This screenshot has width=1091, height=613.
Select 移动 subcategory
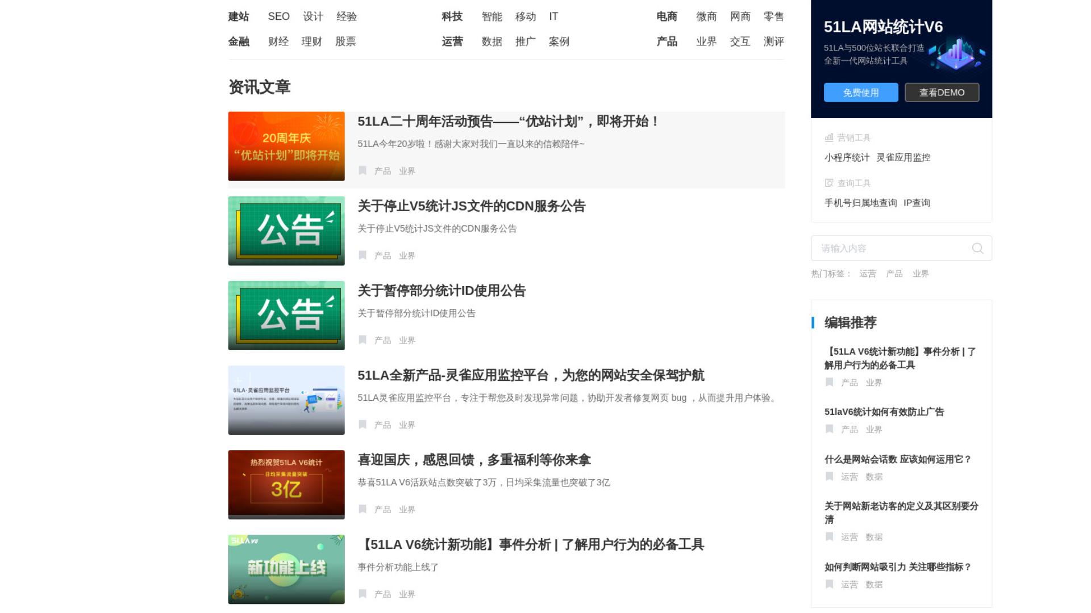click(526, 16)
